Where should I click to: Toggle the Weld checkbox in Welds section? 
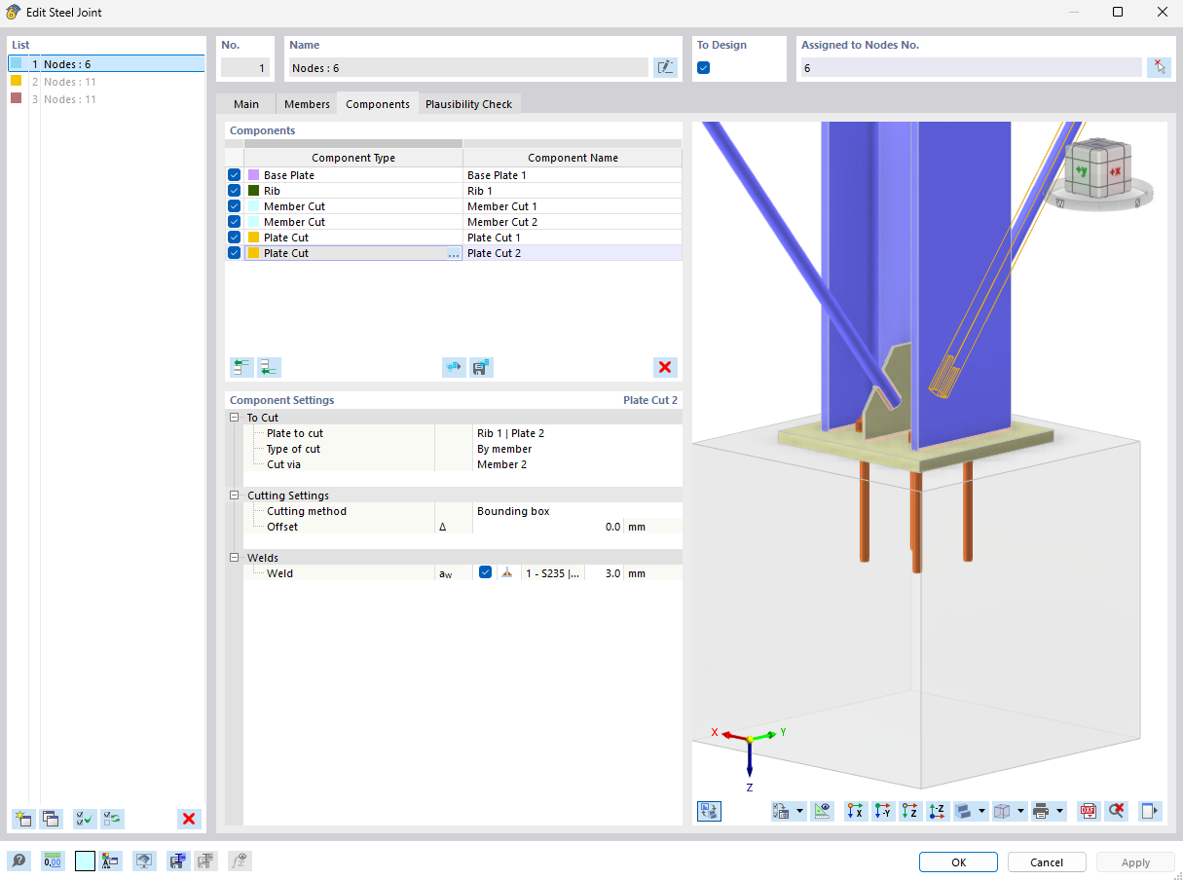486,573
